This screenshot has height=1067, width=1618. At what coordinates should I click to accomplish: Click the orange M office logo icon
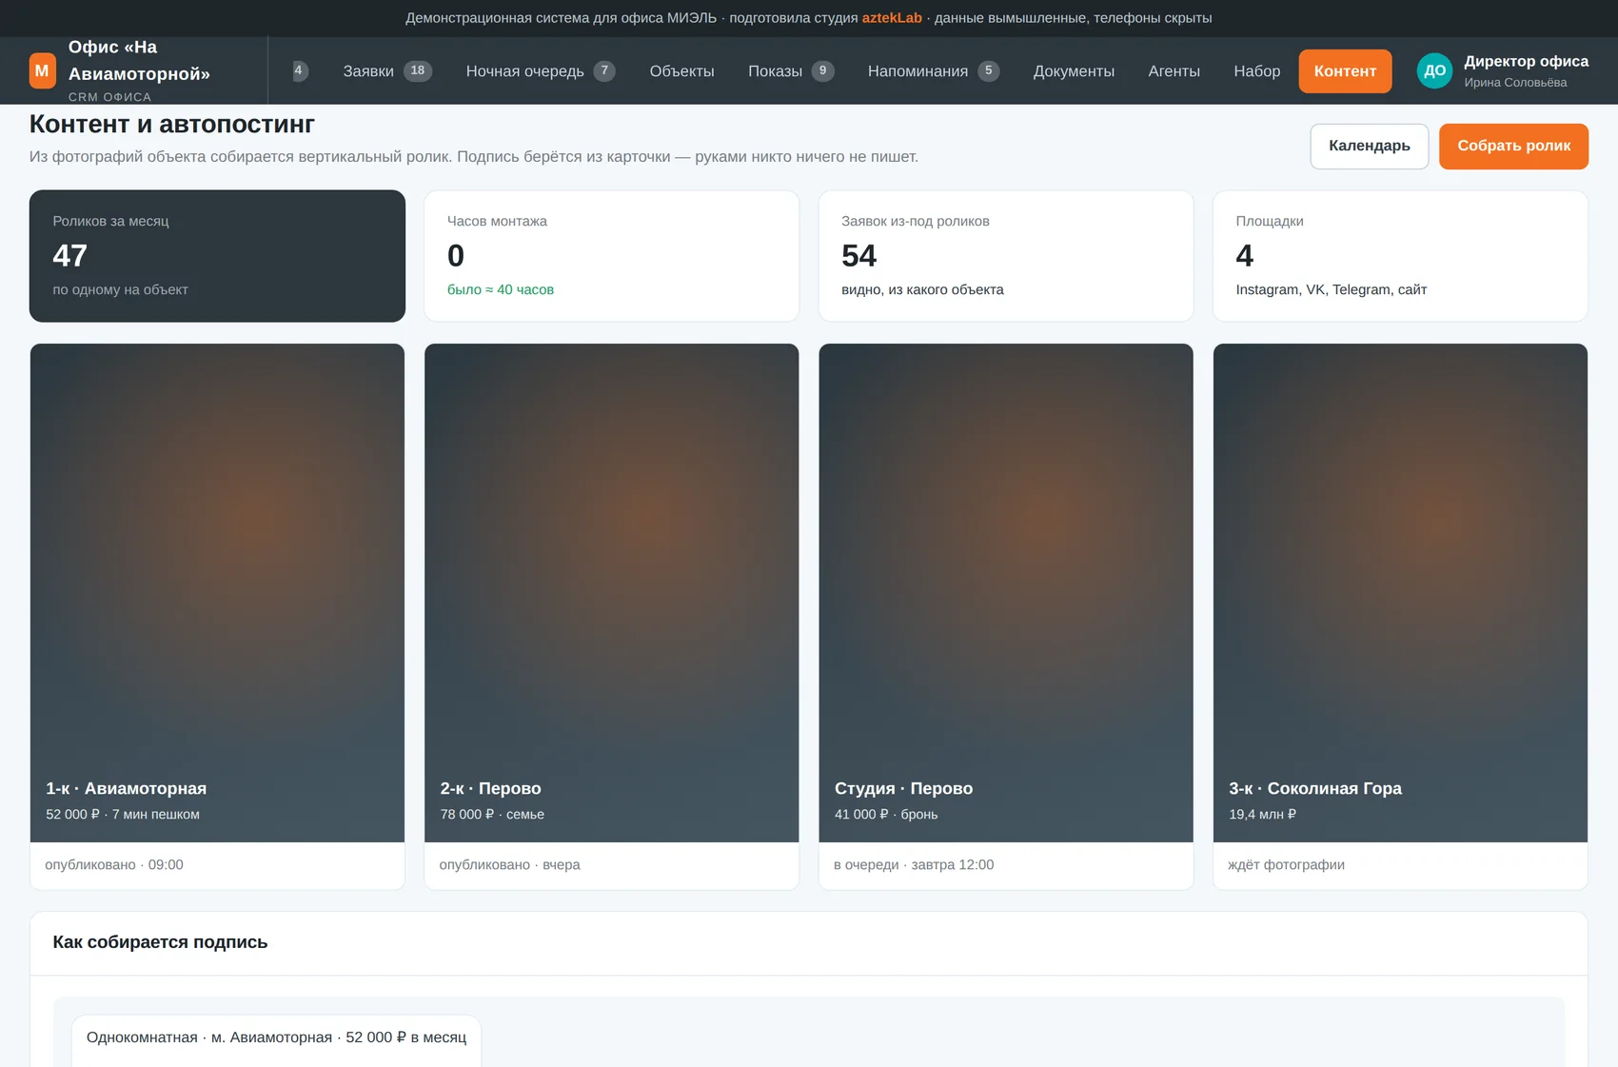coord(42,70)
